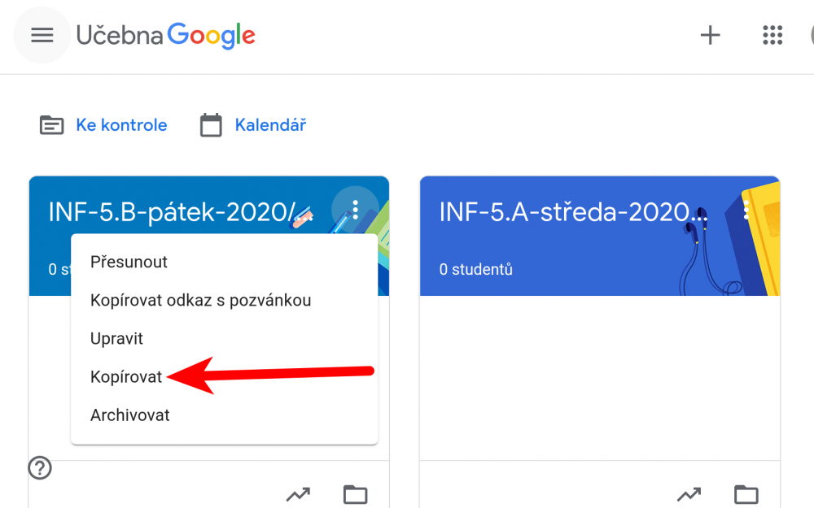The height and width of the screenshot is (508, 814).
Task: Open gradebook trend icon for INF-5.B class
Action: coord(299,494)
